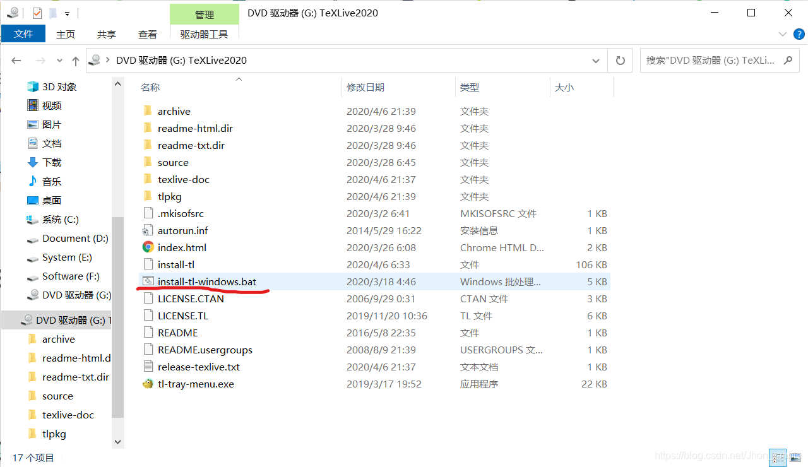Image resolution: width=808 pixels, height=467 pixels.
Task: Select the README file name
Action: tap(178, 333)
